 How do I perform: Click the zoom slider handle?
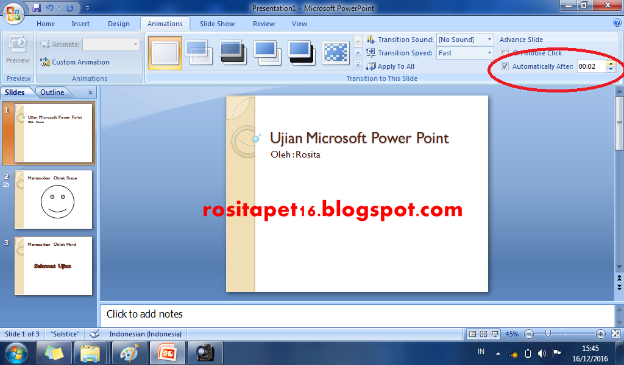pyautogui.click(x=548, y=334)
